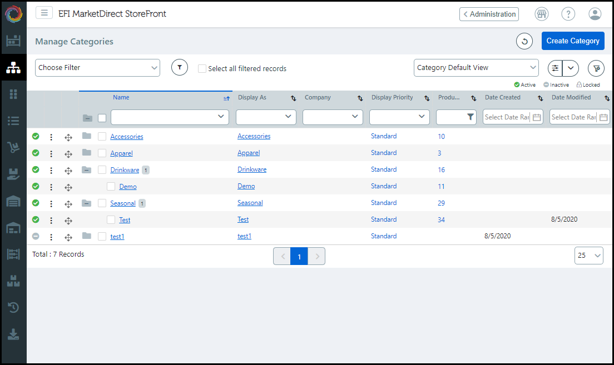Open the help question mark icon
Image resolution: width=614 pixels, height=365 pixels.
pos(568,14)
